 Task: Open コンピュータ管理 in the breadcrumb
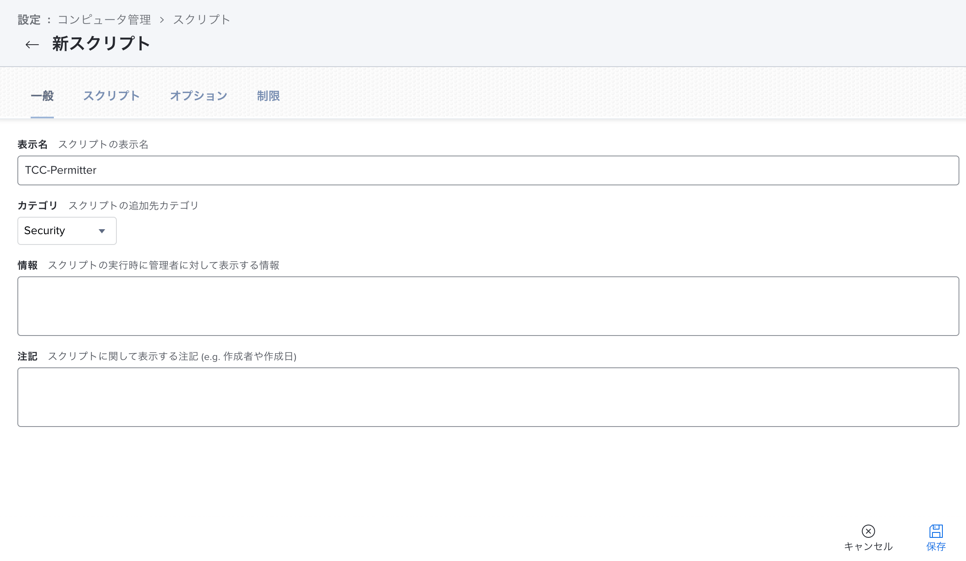pos(104,19)
